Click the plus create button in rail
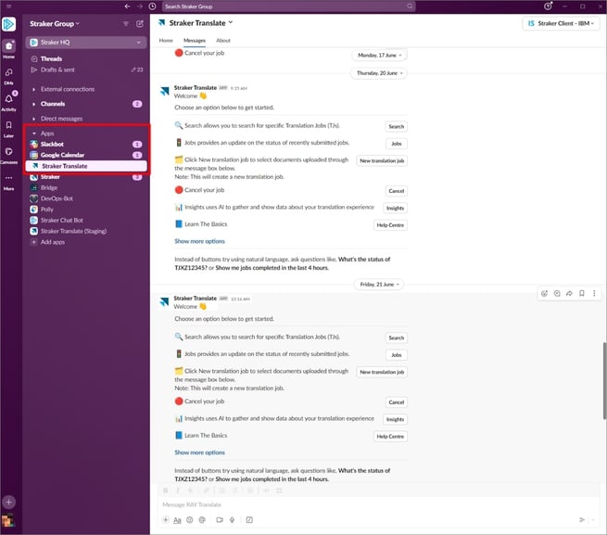The height and width of the screenshot is (535, 607). point(8,502)
